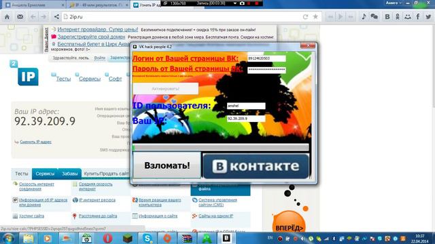This screenshot has width=435, height=244.
Task: Open "Система управления сайтом (CMS)" link
Action: tap(217, 202)
